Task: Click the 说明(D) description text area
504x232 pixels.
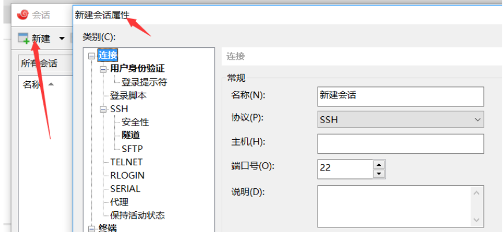Action: point(394,206)
